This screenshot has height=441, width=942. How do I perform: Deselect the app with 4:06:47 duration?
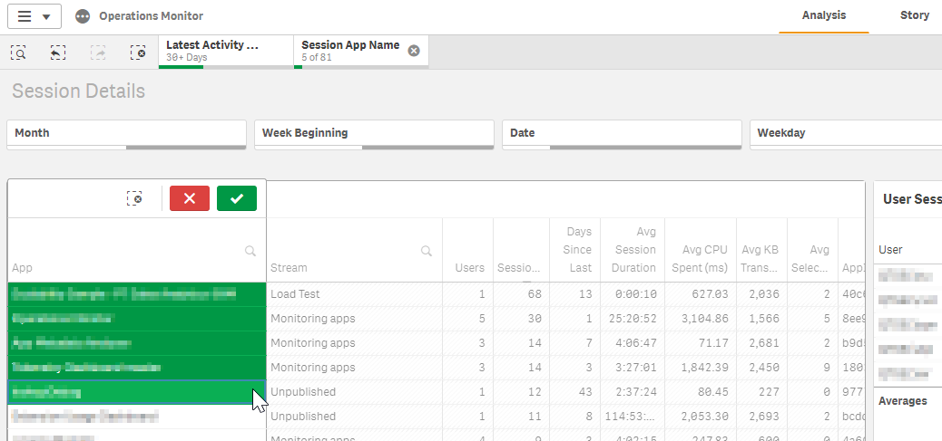tap(137, 343)
